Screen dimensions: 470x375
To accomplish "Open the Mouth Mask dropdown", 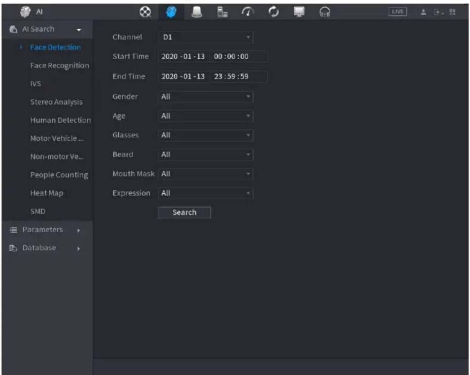I will pos(206,174).
